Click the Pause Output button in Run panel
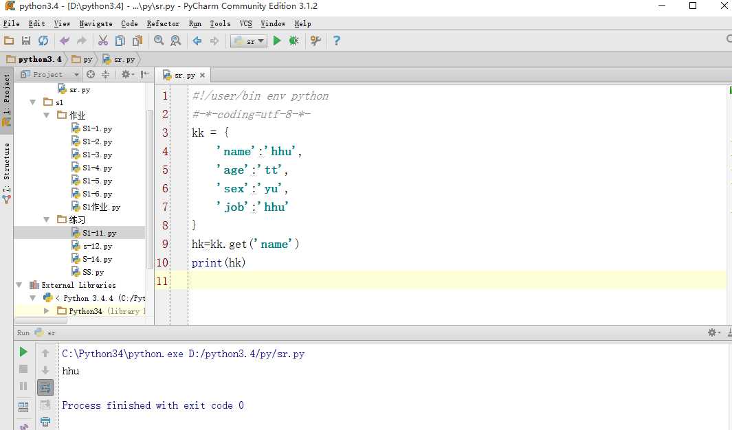This screenshot has width=732, height=430. pyautogui.click(x=23, y=387)
